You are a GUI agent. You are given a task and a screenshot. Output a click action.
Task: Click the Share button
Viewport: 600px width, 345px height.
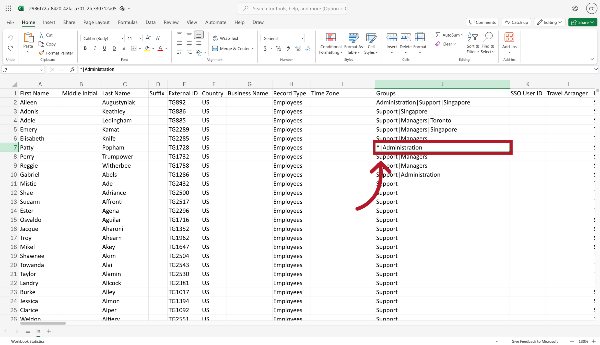pyautogui.click(x=583, y=22)
